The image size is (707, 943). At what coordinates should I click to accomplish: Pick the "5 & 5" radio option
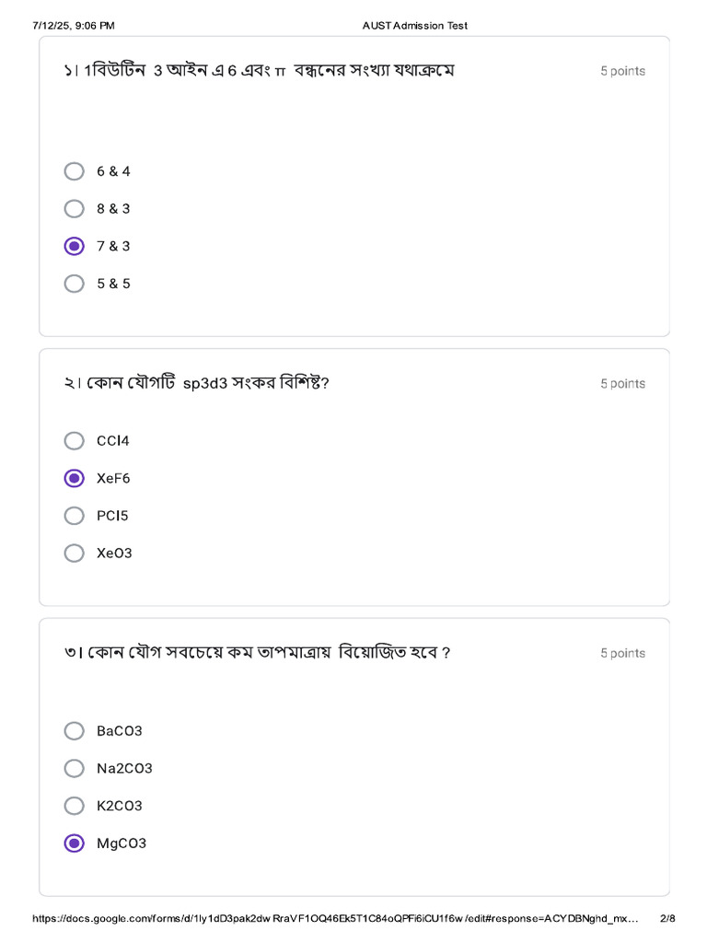pyautogui.click(x=75, y=284)
